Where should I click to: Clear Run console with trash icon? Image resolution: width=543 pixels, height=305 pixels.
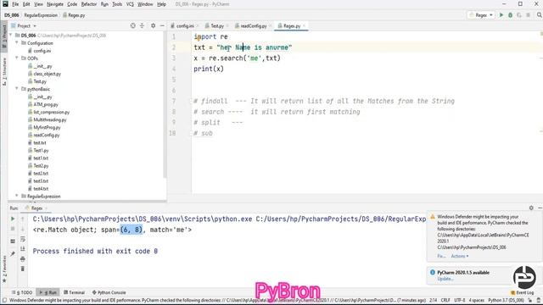tap(23, 269)
